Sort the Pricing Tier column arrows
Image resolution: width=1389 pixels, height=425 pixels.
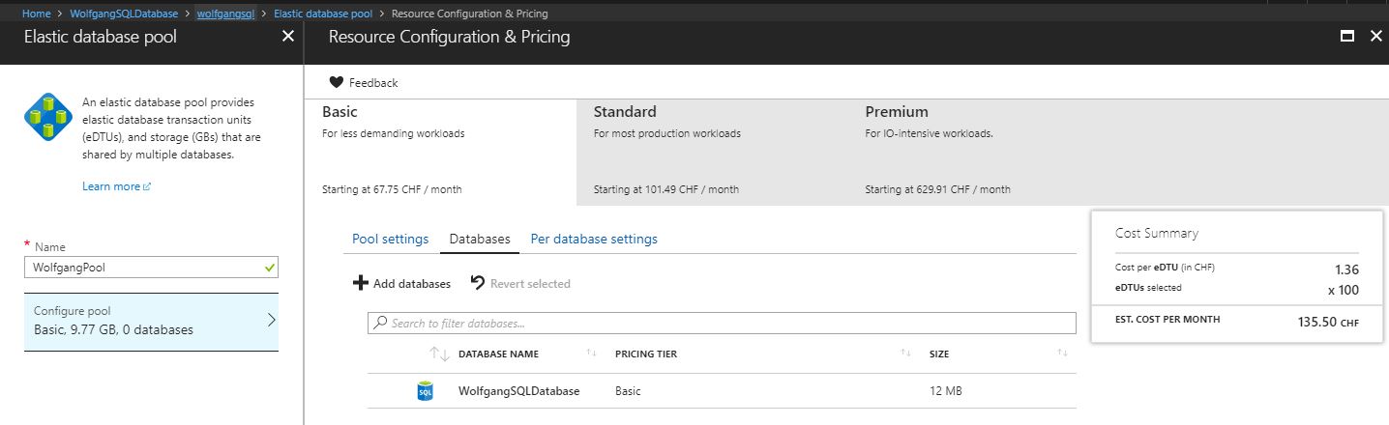click(x=905, y=354)
